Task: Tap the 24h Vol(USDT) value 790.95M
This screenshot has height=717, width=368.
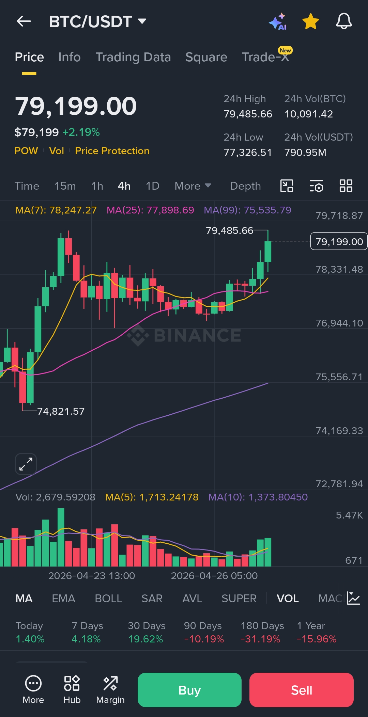Action: point(305,152)
